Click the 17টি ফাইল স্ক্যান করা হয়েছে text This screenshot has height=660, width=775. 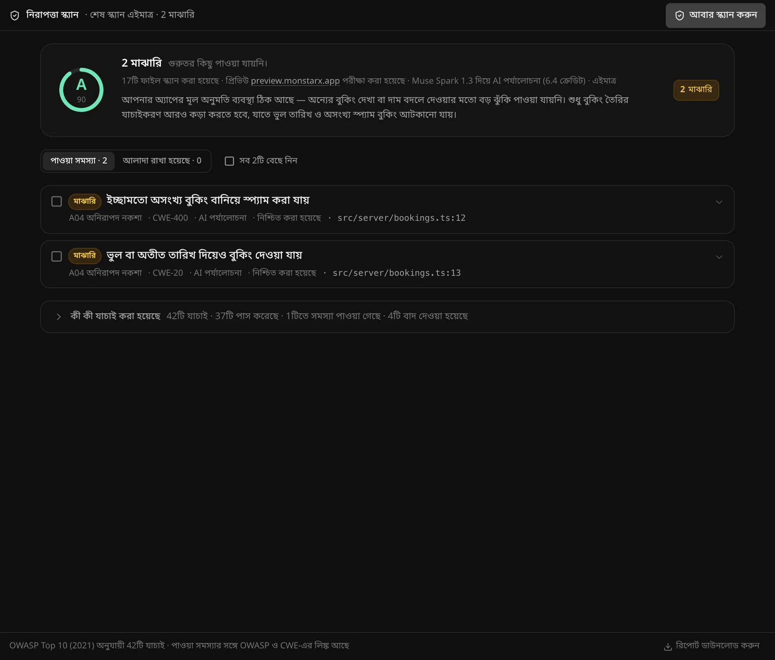pos(170,81)
